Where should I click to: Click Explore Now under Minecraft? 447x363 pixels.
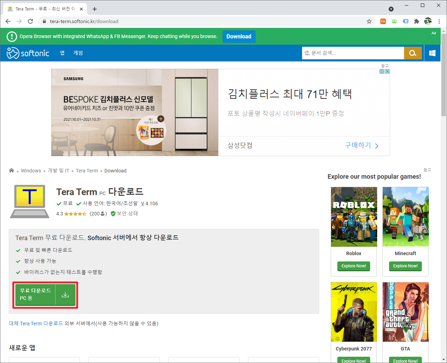coord(405,266)
